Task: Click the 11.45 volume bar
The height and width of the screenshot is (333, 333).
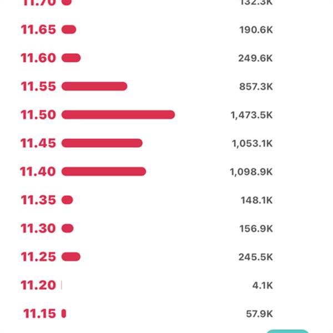Action: point(102,143)
